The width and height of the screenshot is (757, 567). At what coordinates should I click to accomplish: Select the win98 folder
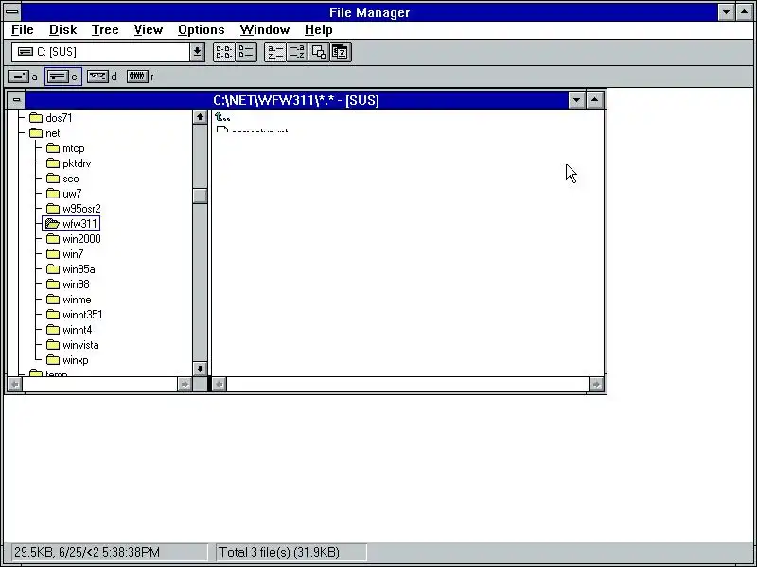tap(67, 284)
